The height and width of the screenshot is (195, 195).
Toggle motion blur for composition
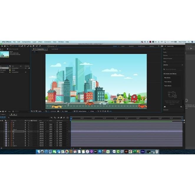click(x=64, y=118)
